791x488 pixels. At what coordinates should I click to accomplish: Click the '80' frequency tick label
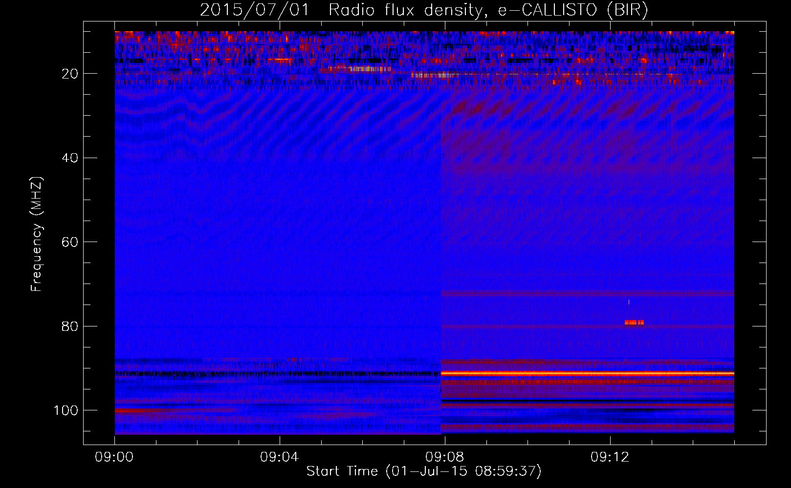tap(70, 326)
